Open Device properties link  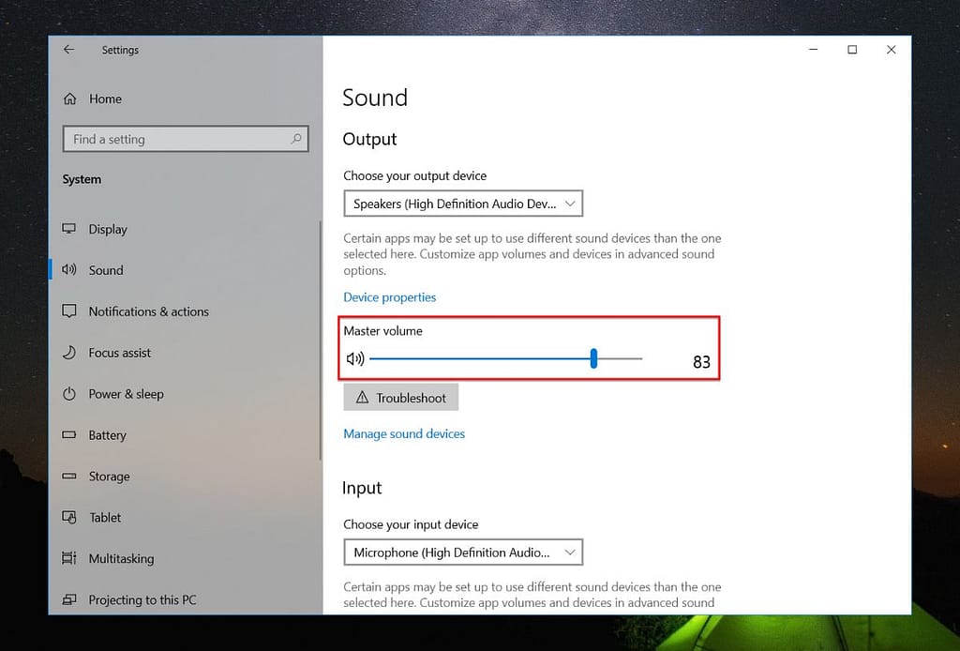coord(389,297)
